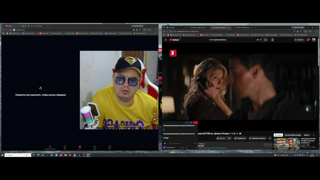
Task: Click the YouTube video player
Action: 240,86
